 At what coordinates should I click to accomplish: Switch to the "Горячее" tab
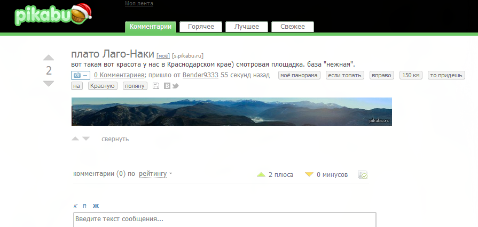click(201, 27)
